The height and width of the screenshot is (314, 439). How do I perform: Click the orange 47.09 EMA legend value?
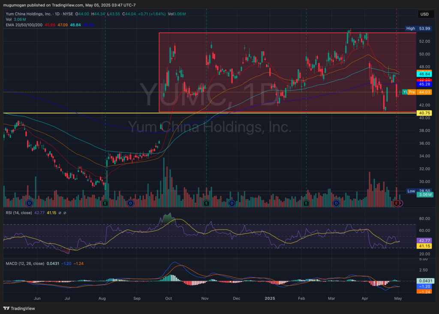point(63,25)
